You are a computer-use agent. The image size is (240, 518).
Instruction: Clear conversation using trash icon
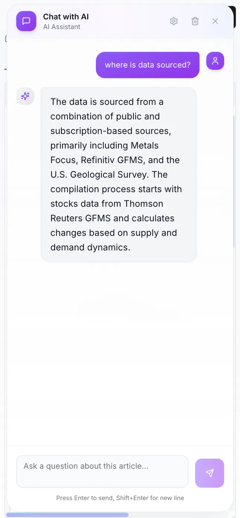point(195,21)
